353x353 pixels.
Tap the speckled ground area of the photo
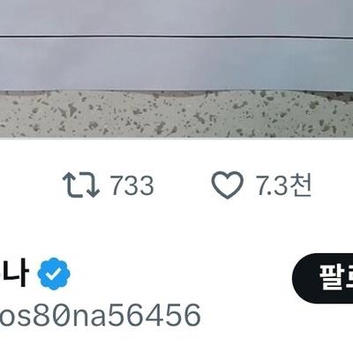176,115
